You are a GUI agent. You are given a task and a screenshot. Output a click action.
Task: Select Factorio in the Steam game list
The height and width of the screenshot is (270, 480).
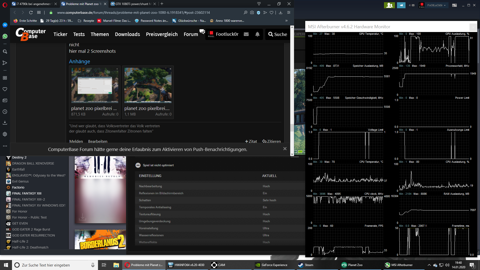click(18, 187)
